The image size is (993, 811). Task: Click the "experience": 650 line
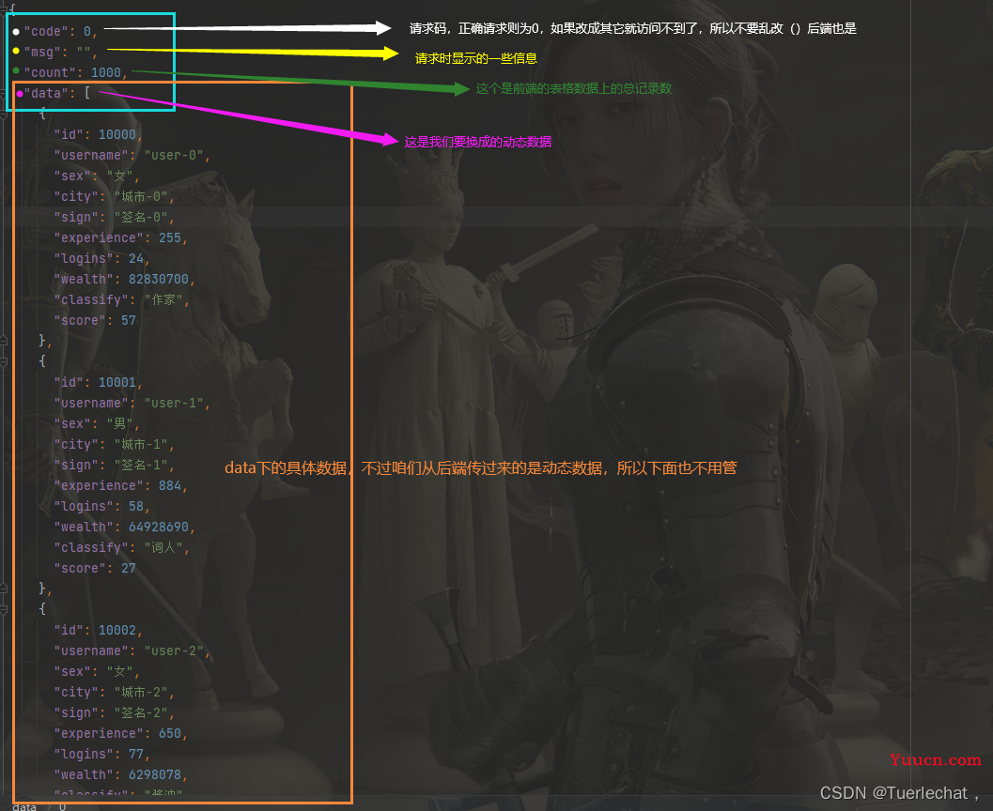click(x=120, y=734)
